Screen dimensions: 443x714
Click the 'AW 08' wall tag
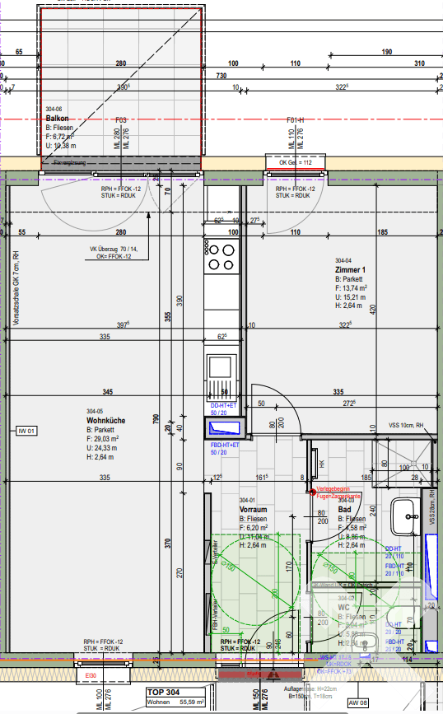(x=358, y=702)
